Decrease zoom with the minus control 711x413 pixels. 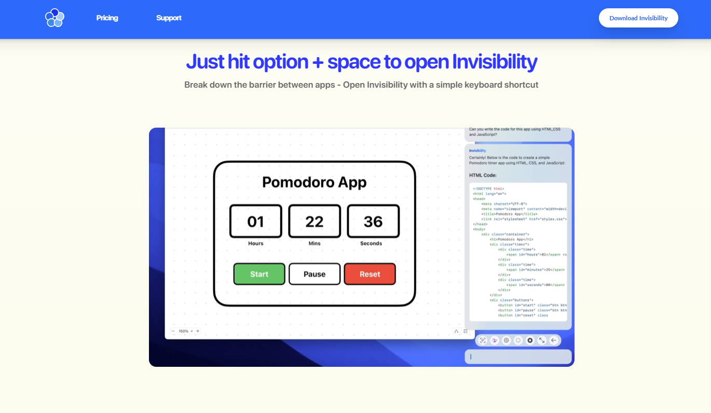pyautogui.click(x=173, y=331)
